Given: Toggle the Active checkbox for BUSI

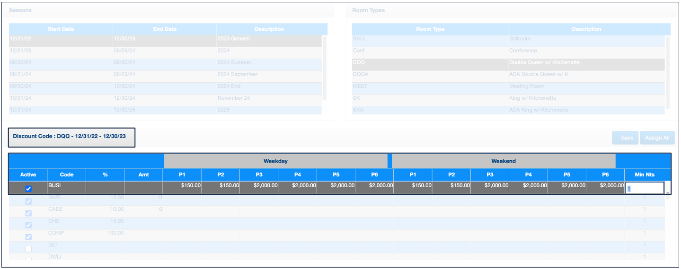Looking at the screenshot, I should point(28,189).
